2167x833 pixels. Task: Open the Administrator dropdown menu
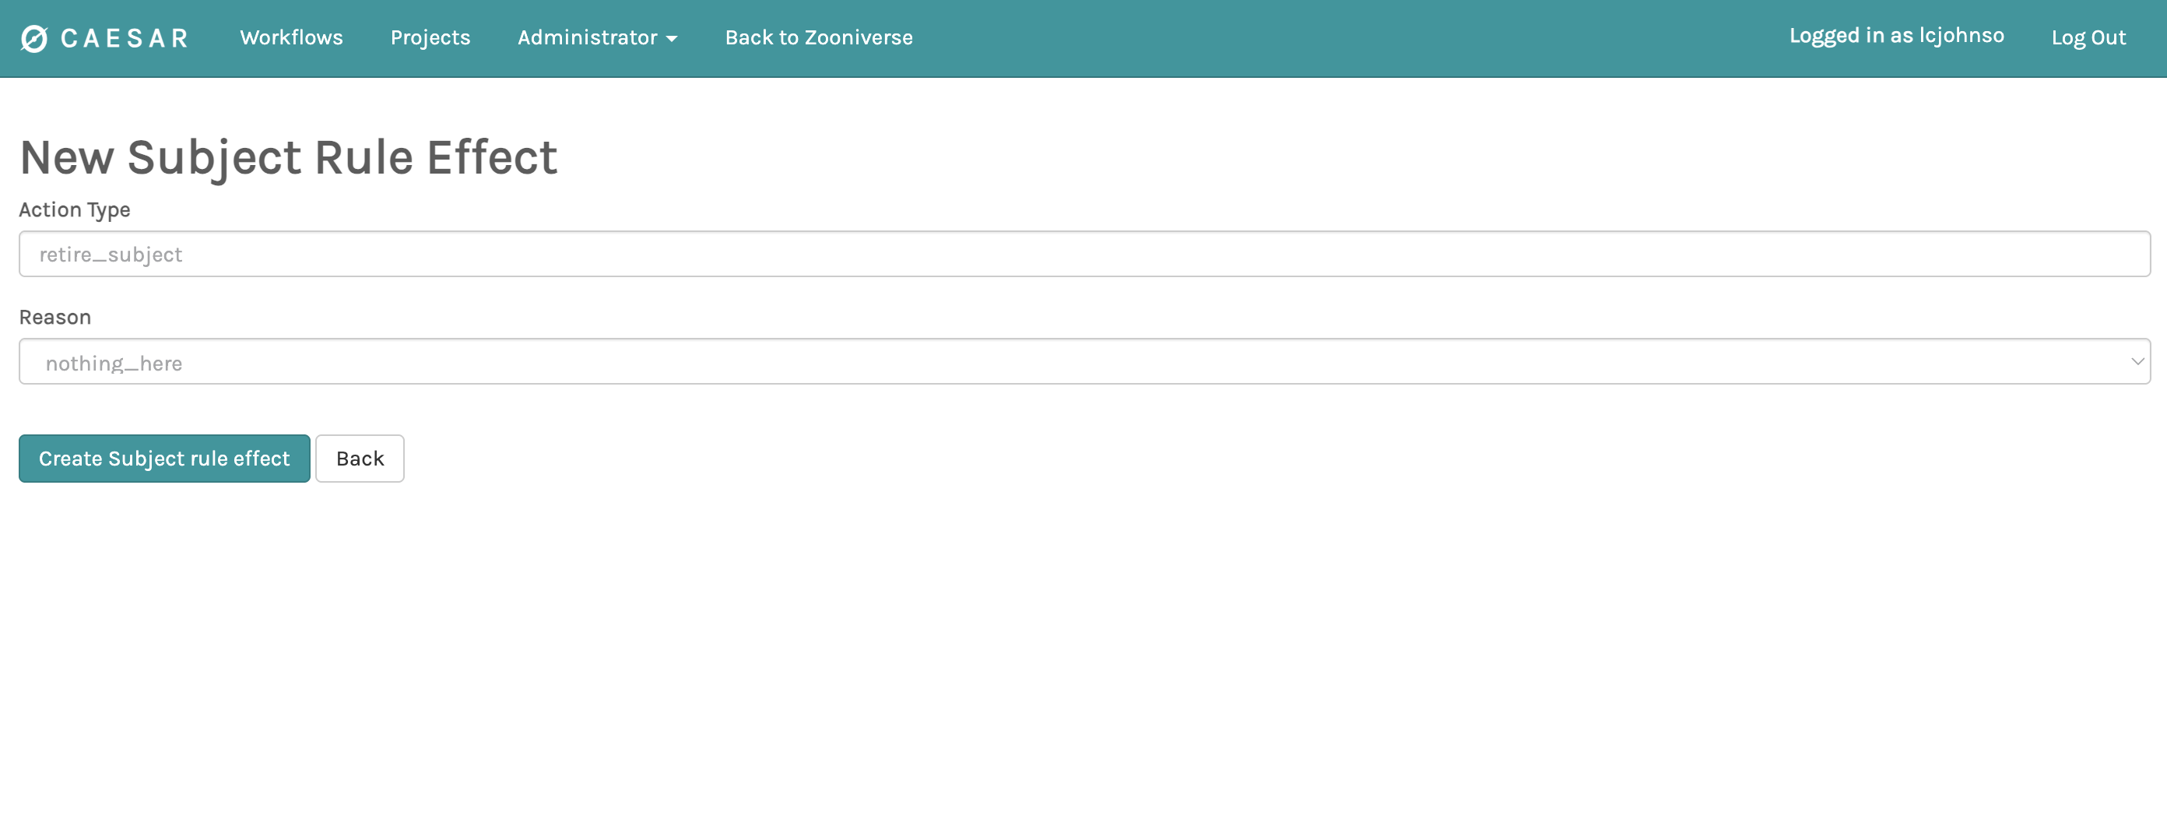pyautogui.click(x=587, y=38)
